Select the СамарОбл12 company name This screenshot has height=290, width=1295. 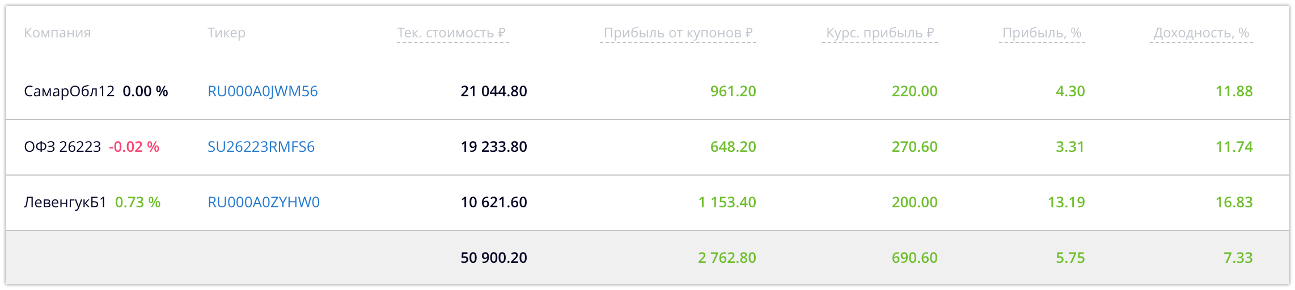pyautogui.click(x=69, y=91)
